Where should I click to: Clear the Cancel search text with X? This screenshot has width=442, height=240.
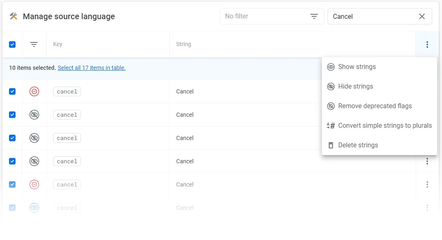click(422, 16)
